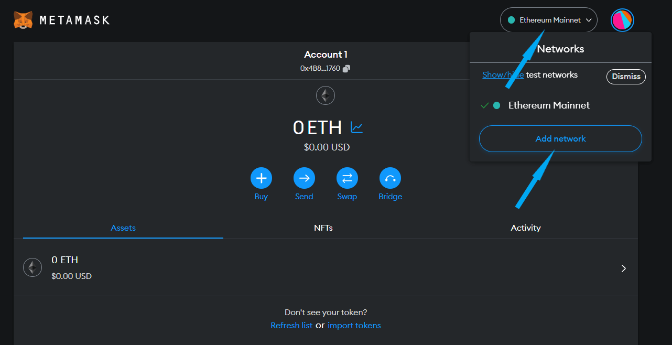This screenshot has height=345, width=672.
Task: Open the portfolio chart icon beside 0 ETH
Action: pyautogui.click(x=357, y=127)
